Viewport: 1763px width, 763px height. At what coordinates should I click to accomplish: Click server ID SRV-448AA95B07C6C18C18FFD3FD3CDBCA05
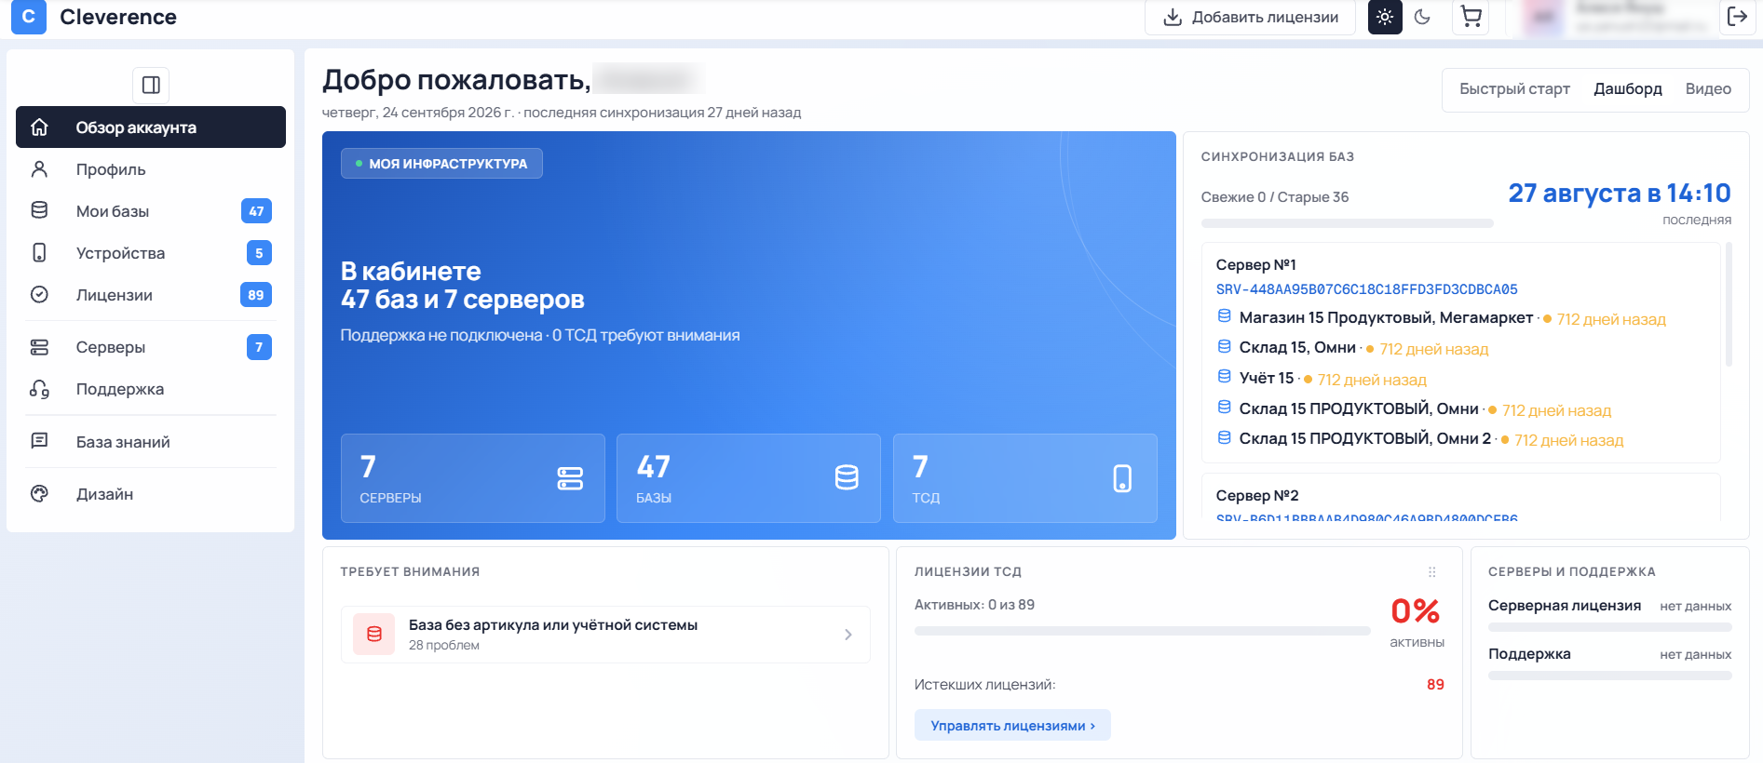tap(1366, 289)
